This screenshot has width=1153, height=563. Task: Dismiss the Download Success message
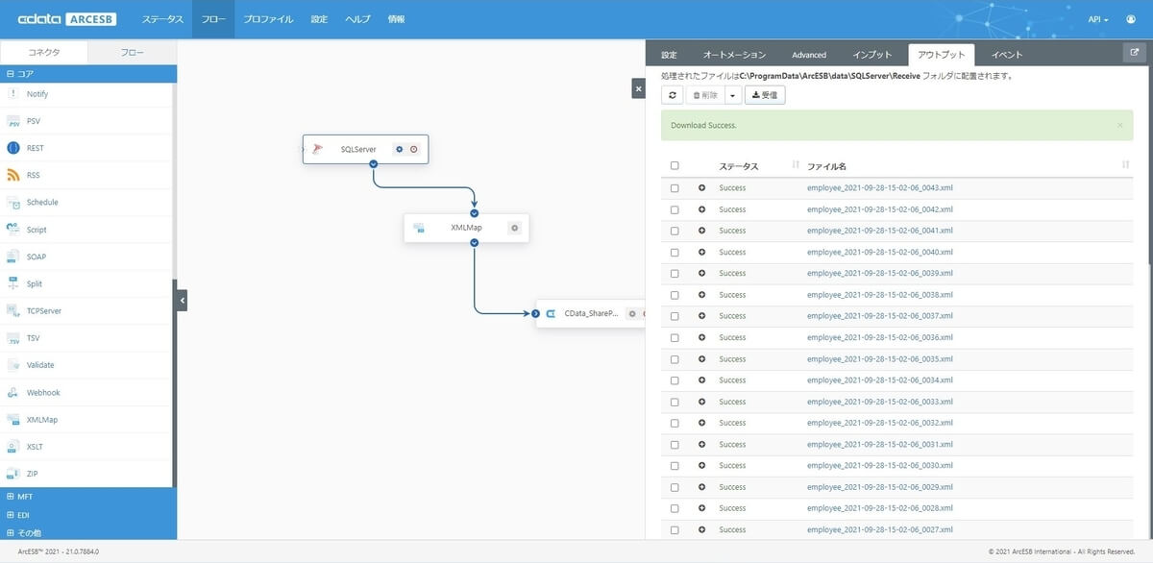click(x=1119, y=125)
